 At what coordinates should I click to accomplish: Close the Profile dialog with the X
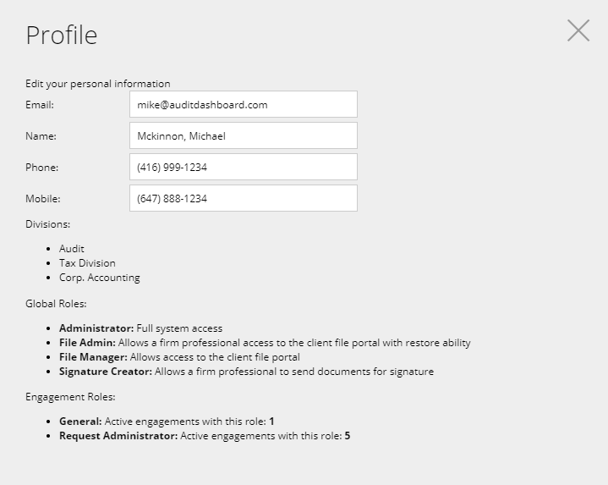[578, 30]
